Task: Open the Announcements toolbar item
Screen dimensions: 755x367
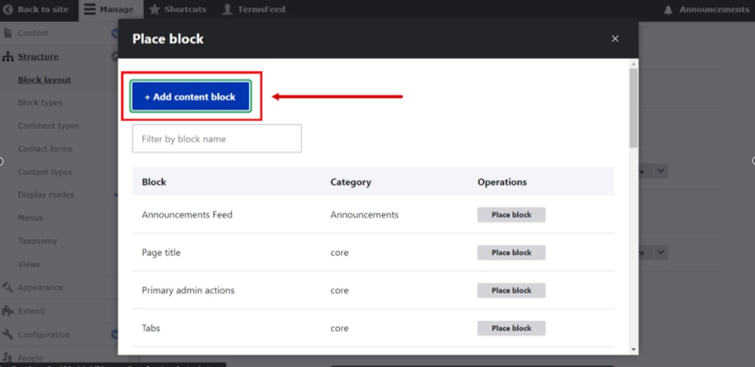Action: pos(706,10)
